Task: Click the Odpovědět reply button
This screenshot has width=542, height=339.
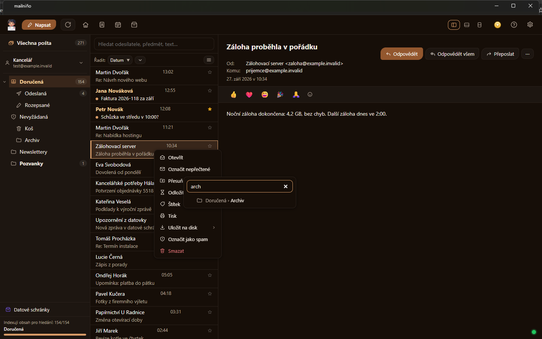Action: click(402, 54)
